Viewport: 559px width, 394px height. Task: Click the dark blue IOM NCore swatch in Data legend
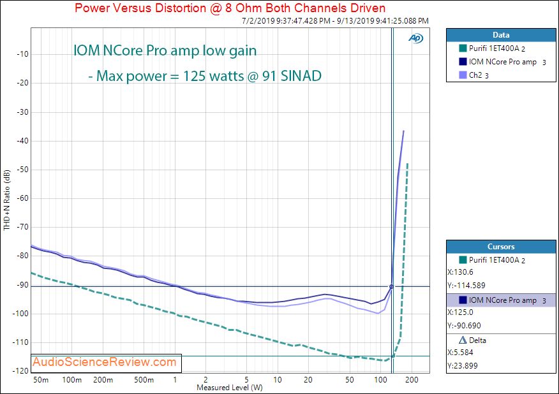(463, 62)
